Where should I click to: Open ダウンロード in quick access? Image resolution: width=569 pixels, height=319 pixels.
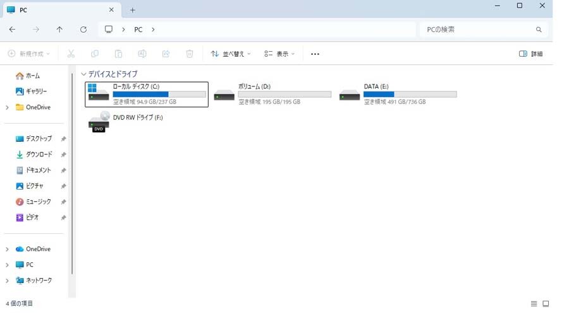34,154
